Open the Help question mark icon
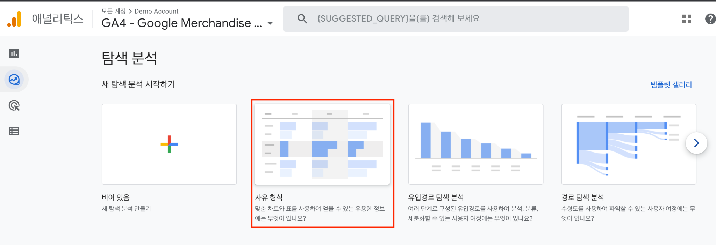The height and width of the screenshot is (245, 716). pyautogui.click(x=710, y=19)
